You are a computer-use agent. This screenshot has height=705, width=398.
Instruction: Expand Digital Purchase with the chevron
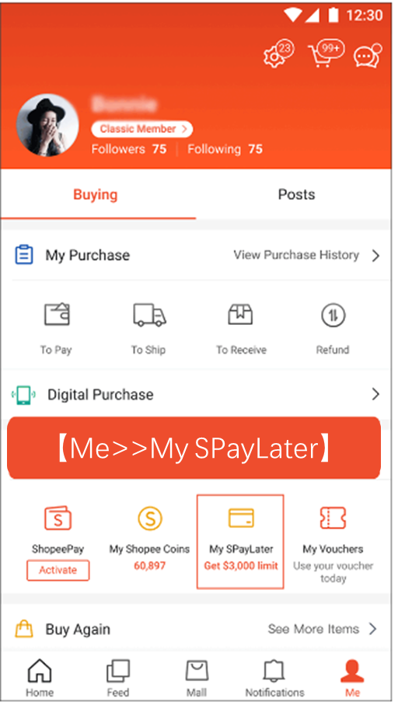tap(375, 394)
